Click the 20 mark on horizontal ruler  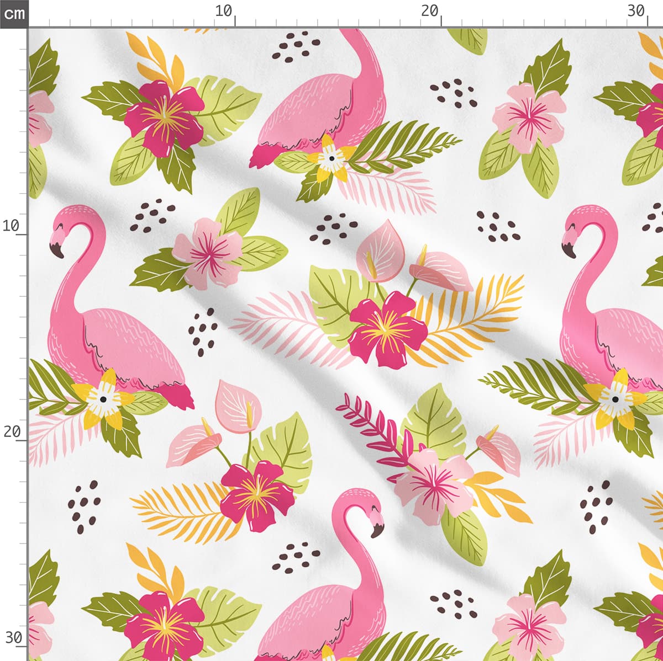(x=430, y=10)
